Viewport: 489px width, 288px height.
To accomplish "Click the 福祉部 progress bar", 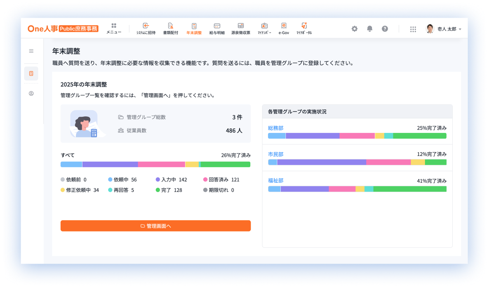I will click(357, 189).
